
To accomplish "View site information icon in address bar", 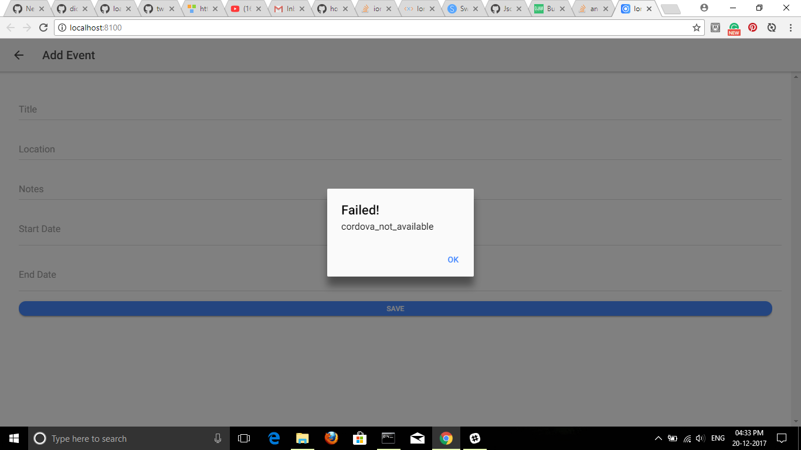I will click(x=62, y=28).
